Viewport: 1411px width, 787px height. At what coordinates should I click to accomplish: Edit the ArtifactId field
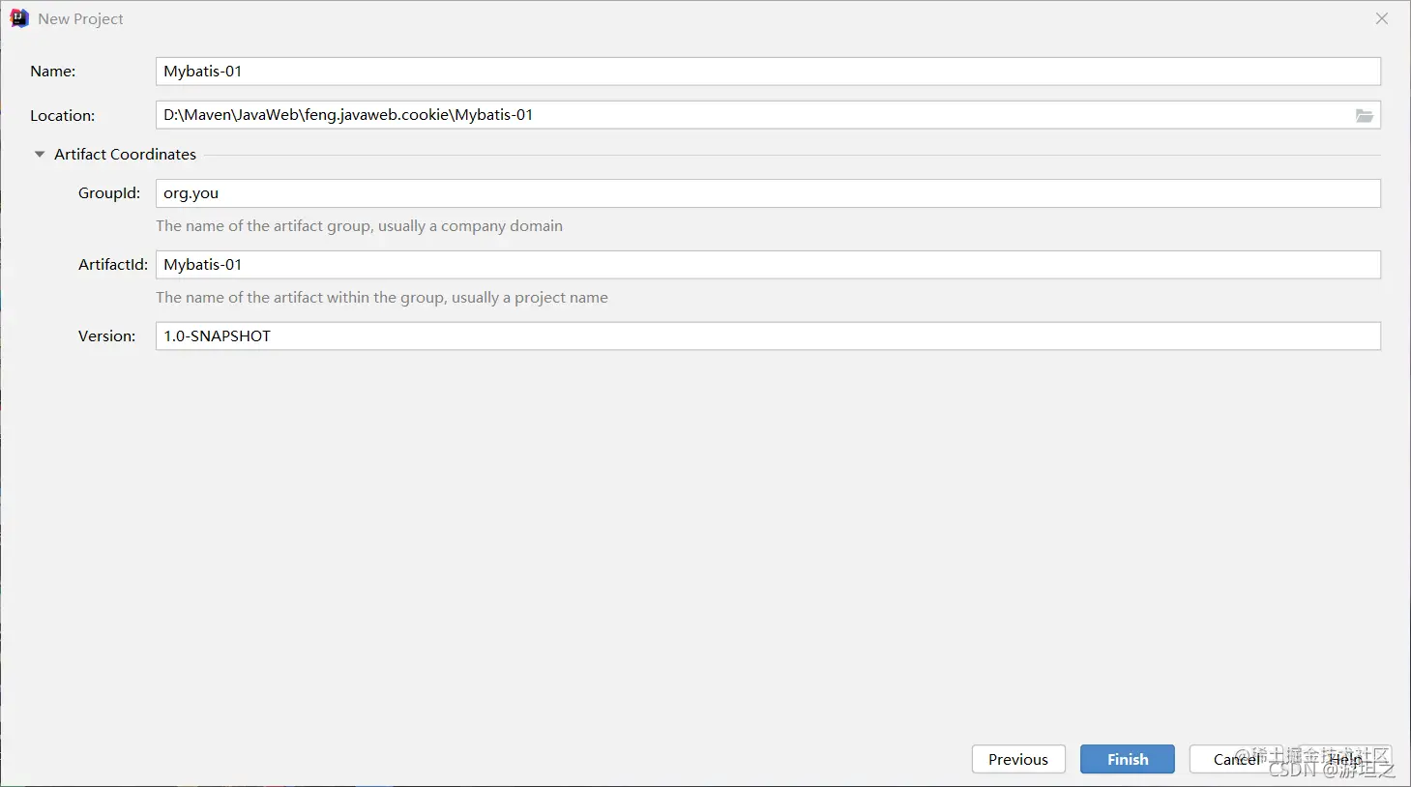768,265
